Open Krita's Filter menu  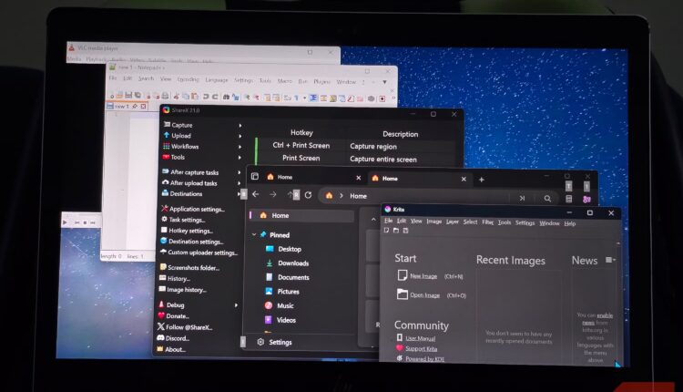pyautogui.click(x=487, y=222)
